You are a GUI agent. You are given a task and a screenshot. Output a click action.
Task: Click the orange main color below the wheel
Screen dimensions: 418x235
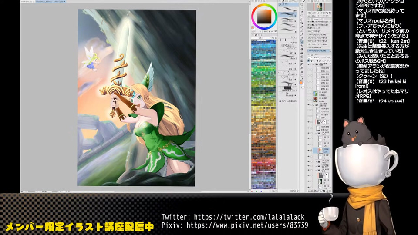click(x=253, y=27)
